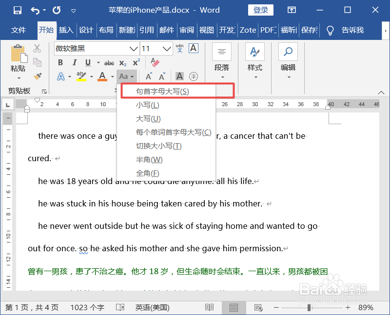390x315 pixels.
Task: Click the Copy icon
Action: (x=37, y=62)
